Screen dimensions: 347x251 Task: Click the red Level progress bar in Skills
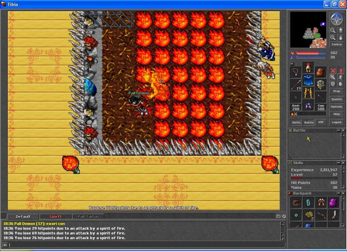pos(314,178)
